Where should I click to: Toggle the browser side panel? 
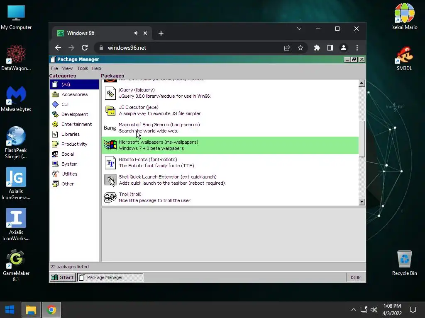(x=330, y=48)
